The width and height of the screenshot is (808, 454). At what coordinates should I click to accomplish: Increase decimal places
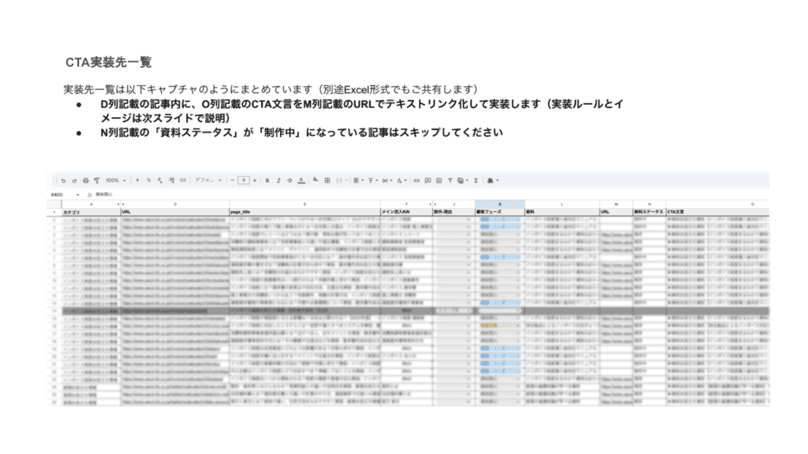point(171,180)
